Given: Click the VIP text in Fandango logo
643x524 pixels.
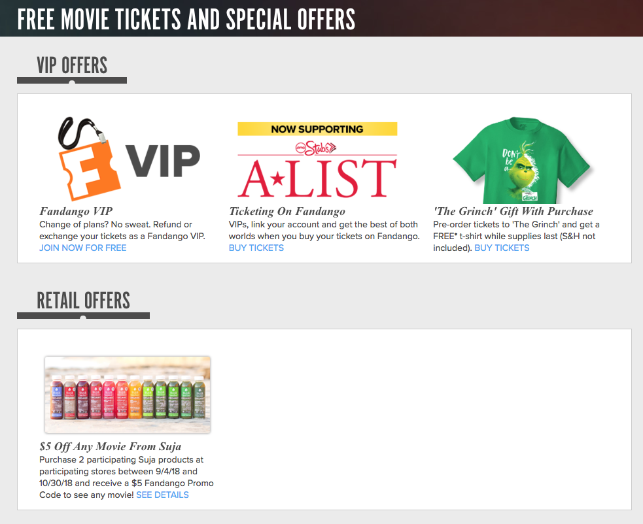Looking at the screenshot, I should pos(163,161).
